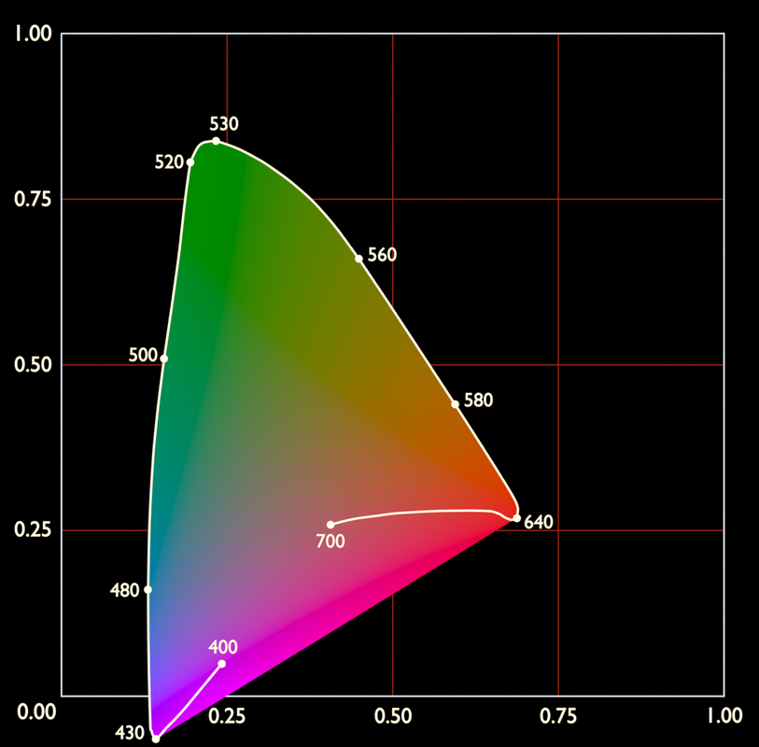Click the '480' wavelength label
The image size is (759, 747).
[x=124, y=591]
